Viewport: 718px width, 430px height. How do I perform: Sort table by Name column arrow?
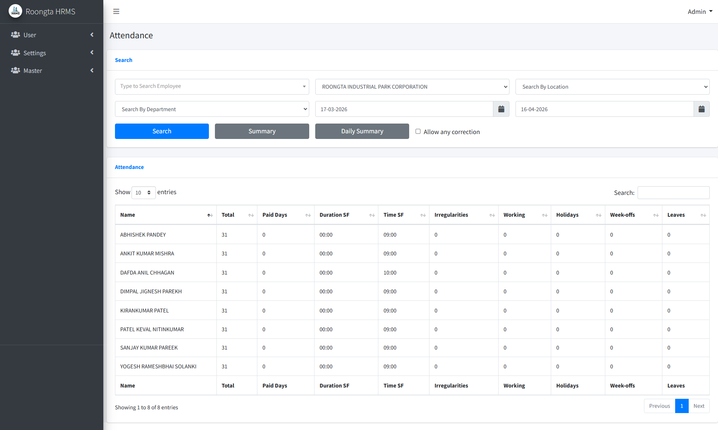[210, 215]
